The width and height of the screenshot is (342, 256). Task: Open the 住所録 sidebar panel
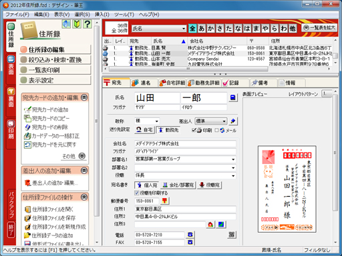(x=11, y=36)
